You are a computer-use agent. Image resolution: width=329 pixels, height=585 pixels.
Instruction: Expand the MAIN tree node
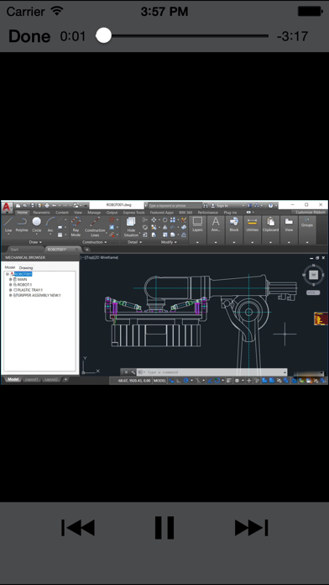coord(10,279)
